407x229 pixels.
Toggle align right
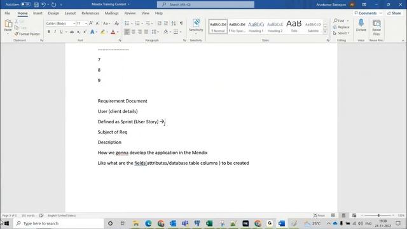pos(140,32)
